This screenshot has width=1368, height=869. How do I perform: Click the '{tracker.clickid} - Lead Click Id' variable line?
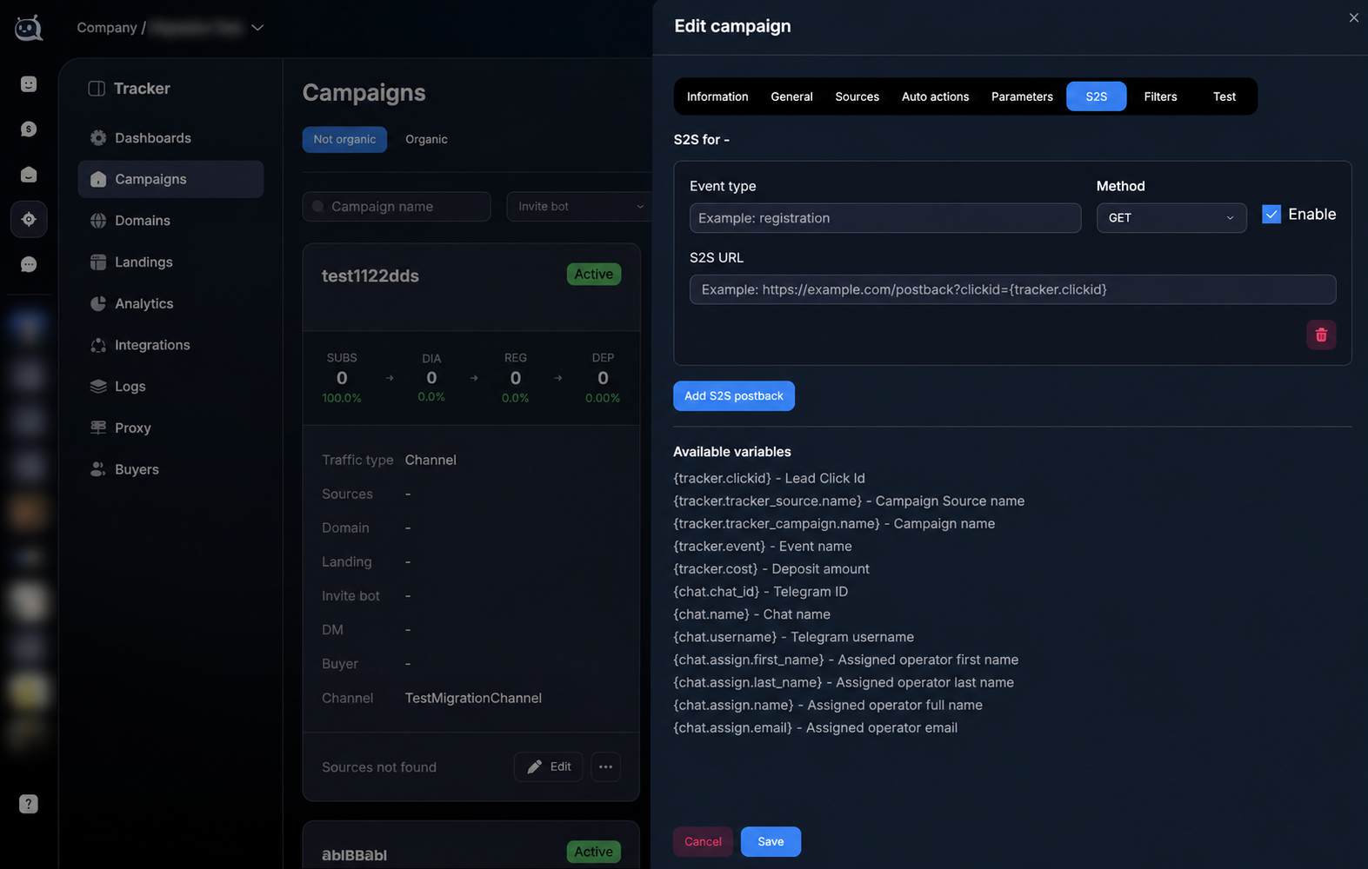tap(769, 479)
